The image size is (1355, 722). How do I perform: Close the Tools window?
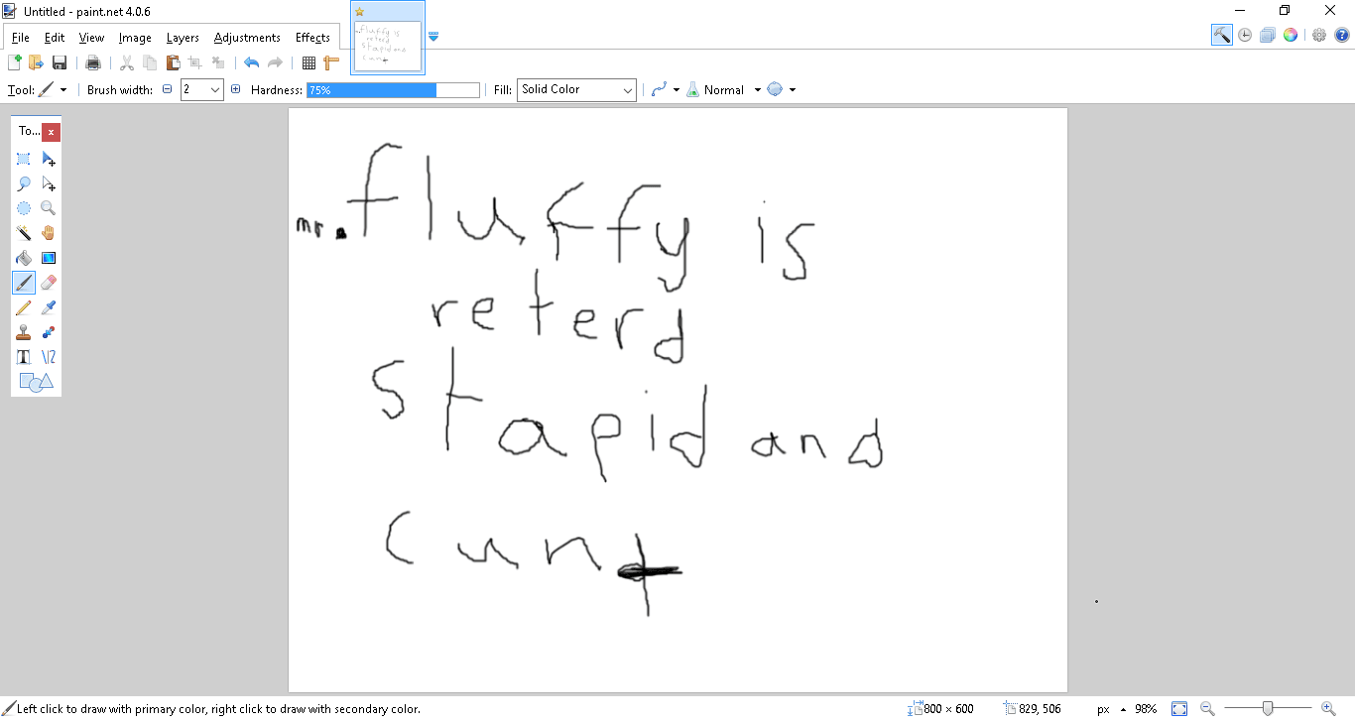51,131
